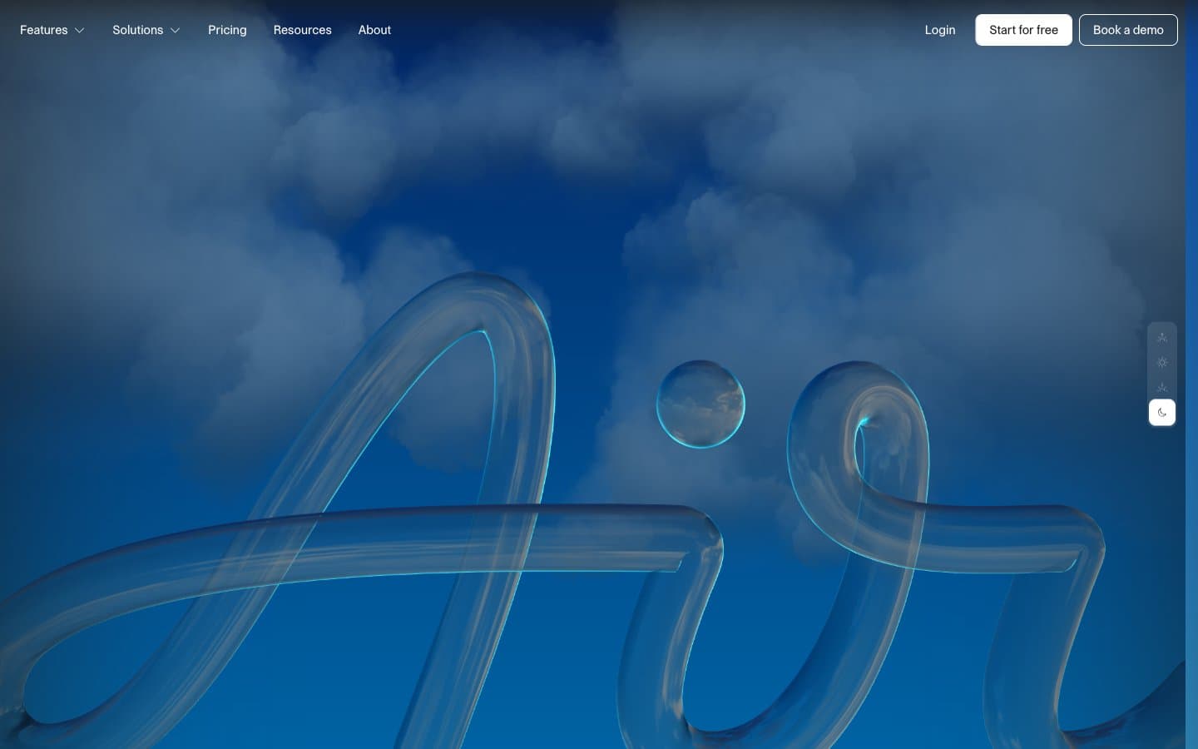Select the sunset theme icon
Screen dimensions: 1198x749
tap(1162, 388)
